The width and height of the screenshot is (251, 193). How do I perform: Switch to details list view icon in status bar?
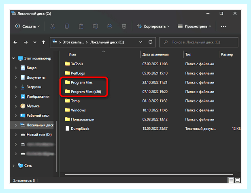[x=231, y=180]
